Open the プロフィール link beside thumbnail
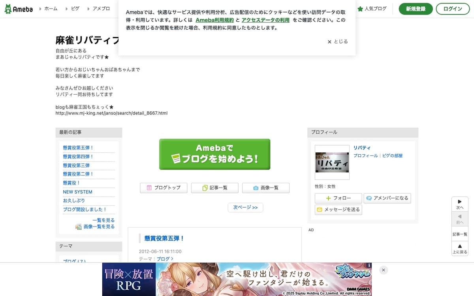The width and height of the screenshot is (474, 296). point(366,156)
